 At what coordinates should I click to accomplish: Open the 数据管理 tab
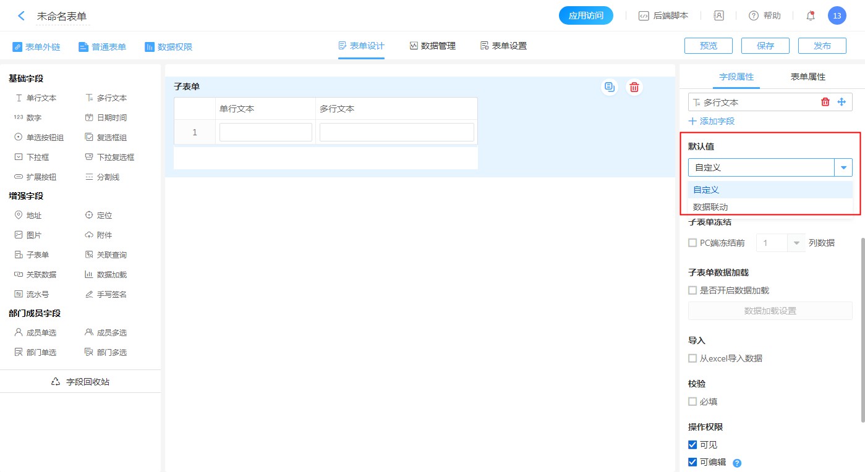pyautogui.click(x=432, y=46)
